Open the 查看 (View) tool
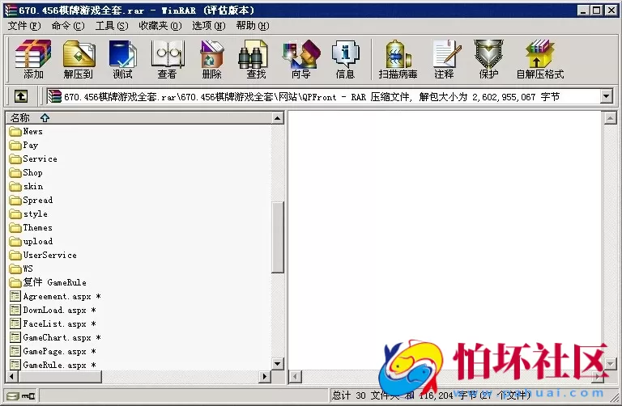The width and height of the screenshot is (622, 406). (167, 58)
